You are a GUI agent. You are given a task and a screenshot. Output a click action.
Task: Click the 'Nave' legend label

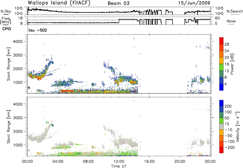click(x=231, y=21)
